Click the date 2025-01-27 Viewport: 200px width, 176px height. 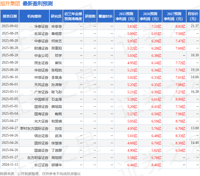pos(10,157)
